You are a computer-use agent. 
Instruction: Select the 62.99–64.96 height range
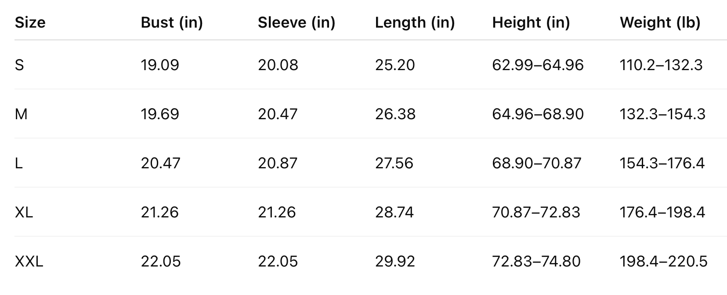point(538,65)
